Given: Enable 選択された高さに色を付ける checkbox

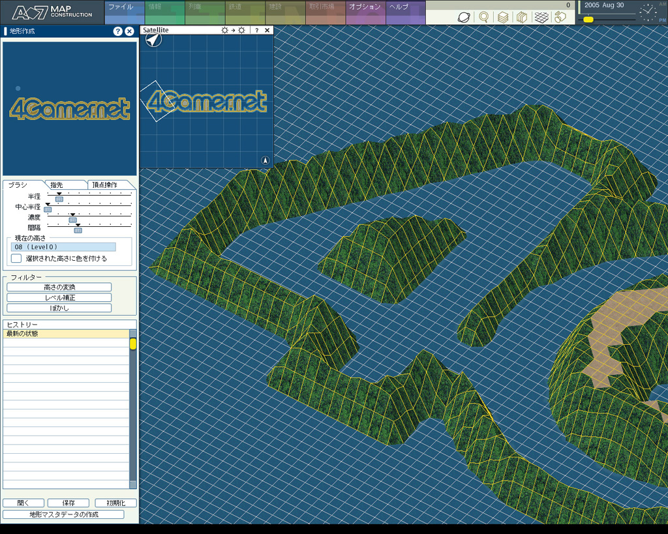Looking at the screenshot, I should click(16, 258).
